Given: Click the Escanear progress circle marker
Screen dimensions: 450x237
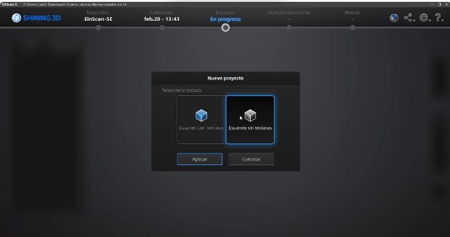Looking at the screenshot, I should 225,28.
